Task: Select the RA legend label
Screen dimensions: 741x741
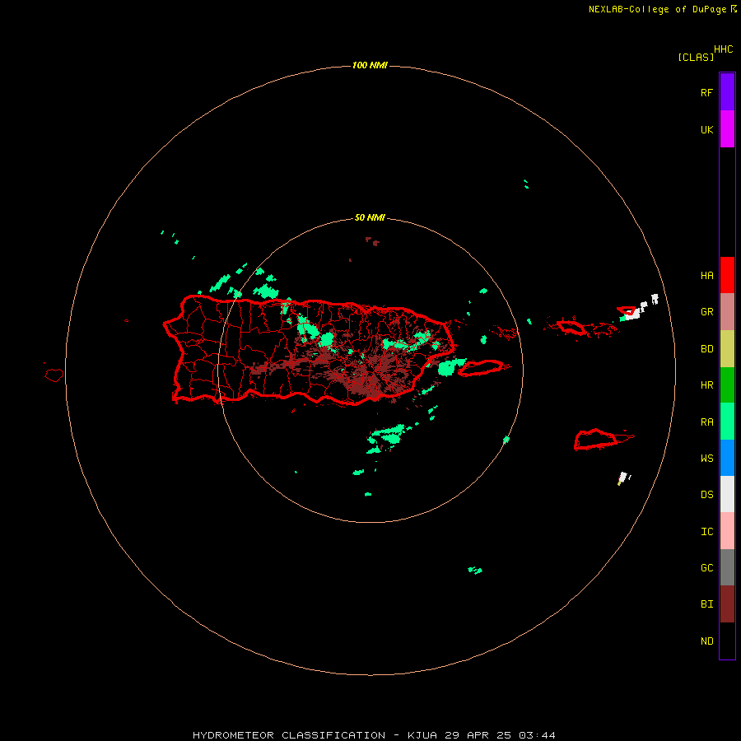Action: (x=706, y=422)
